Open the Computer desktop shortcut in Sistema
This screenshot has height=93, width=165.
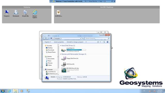(x=7, y=13)
